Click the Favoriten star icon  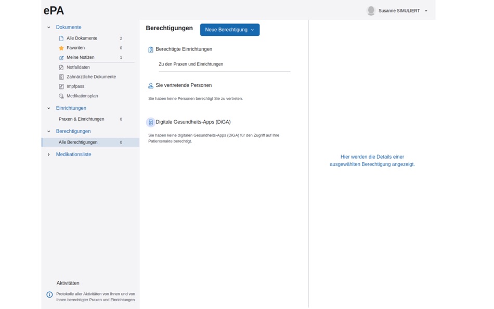(60, 47)
